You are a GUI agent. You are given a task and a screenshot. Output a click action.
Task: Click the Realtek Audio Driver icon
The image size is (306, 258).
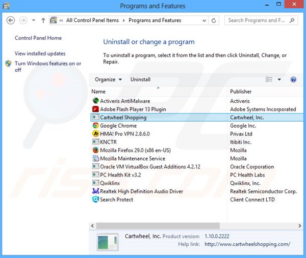point(95,191)
